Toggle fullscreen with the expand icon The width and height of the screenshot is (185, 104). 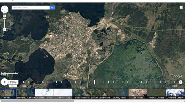pyautogui.click(x=181, y=7)
